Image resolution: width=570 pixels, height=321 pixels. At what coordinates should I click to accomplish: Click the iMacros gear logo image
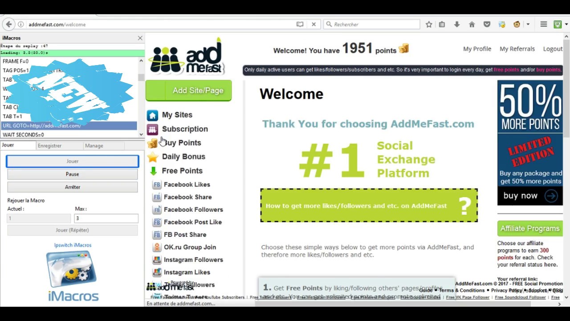point(71,269)
